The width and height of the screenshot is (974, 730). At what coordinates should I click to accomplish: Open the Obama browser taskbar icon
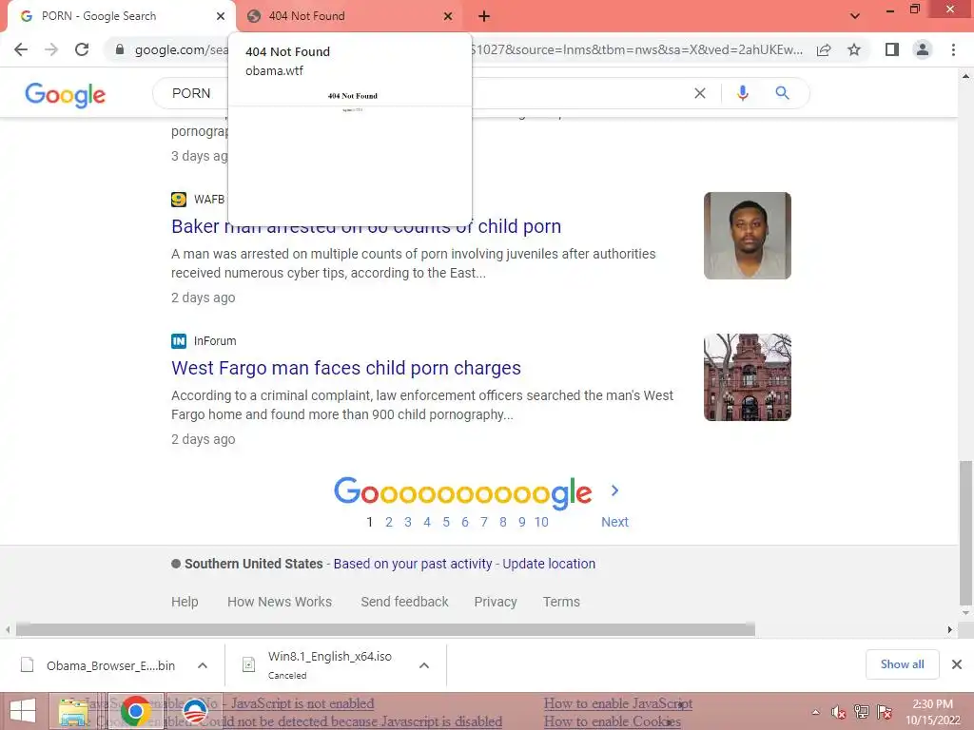pyautogui.click(x=195, y=711)
